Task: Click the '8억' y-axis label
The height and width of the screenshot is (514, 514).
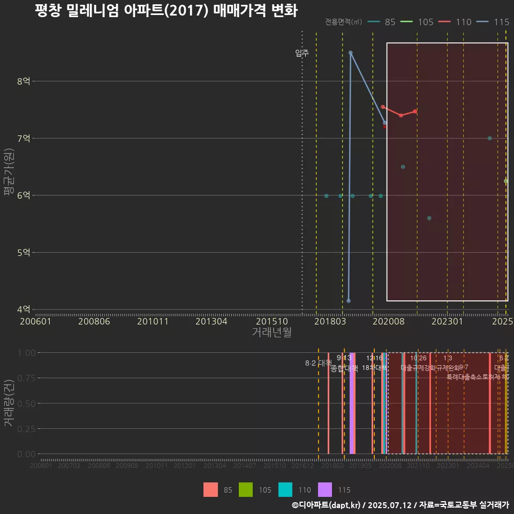Action: [24, 81]
